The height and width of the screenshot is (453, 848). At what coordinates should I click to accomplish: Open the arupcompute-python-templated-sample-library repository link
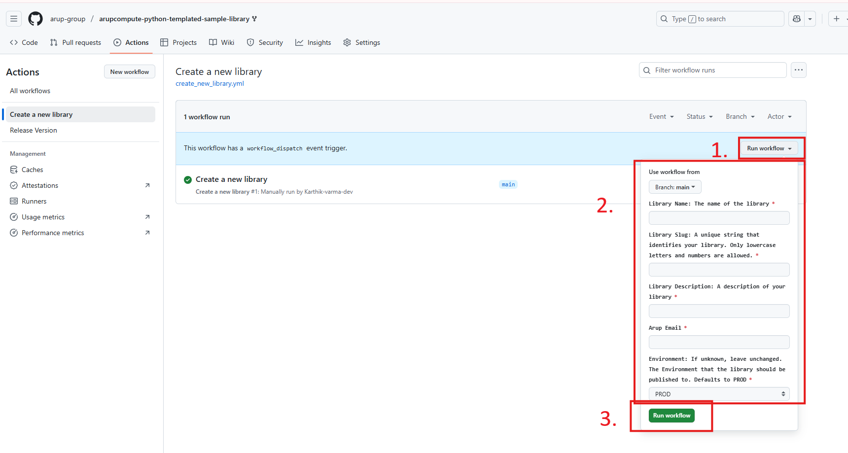[175, 19]
